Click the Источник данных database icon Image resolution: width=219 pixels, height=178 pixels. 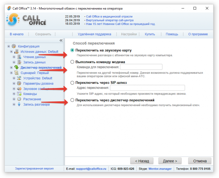pos(16,51)
